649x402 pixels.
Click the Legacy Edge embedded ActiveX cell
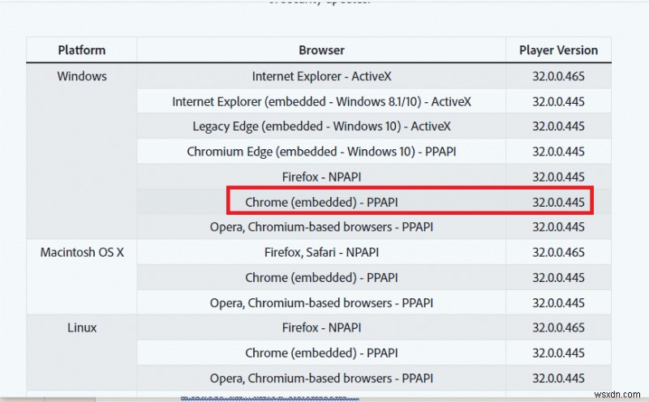click(321, 126)
